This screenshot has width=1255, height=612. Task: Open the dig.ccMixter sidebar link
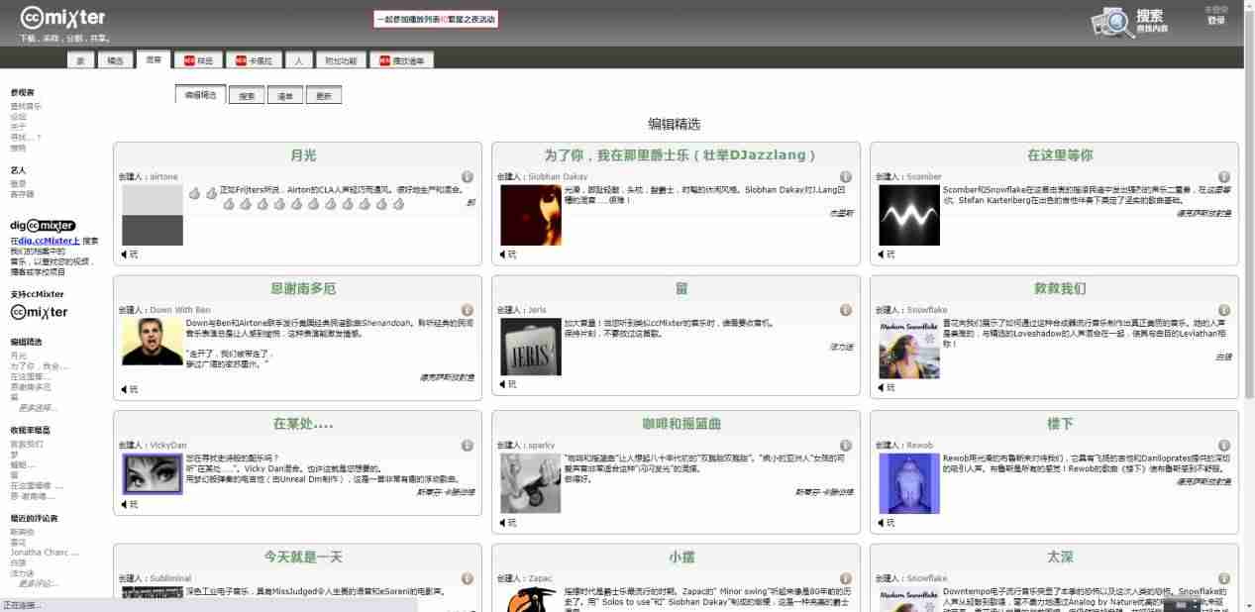click(49, 241)
